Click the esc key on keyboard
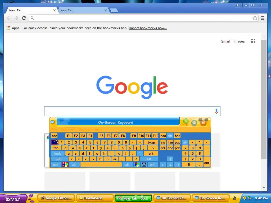Image resolution: width=271 pixels, height=203 pixels. (x=54, y=136)
